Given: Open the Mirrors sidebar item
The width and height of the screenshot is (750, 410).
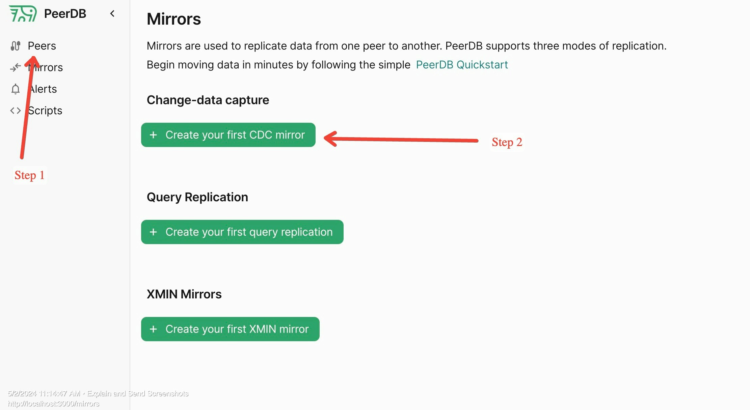Looking at the screenshot, I should 45,67.
